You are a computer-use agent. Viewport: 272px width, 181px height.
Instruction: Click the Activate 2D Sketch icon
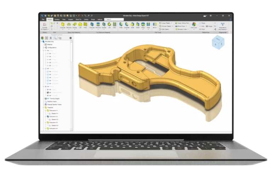[x=45, y=26]
